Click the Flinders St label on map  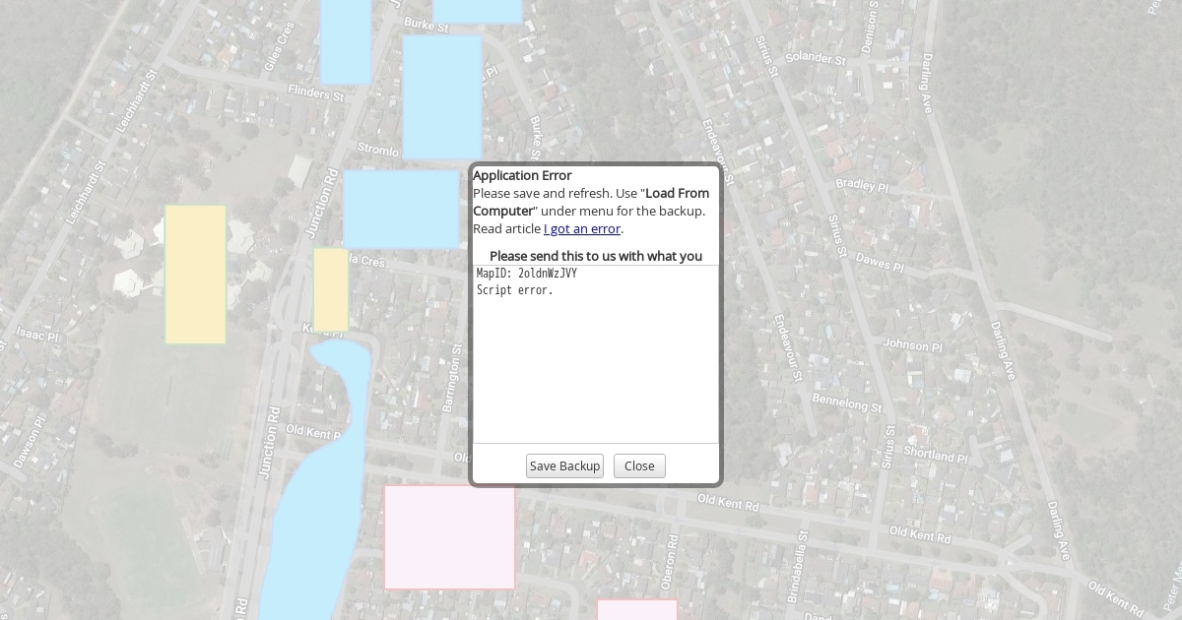315,93
